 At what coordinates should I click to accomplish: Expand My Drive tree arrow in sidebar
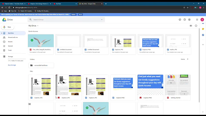coord(2,33)
